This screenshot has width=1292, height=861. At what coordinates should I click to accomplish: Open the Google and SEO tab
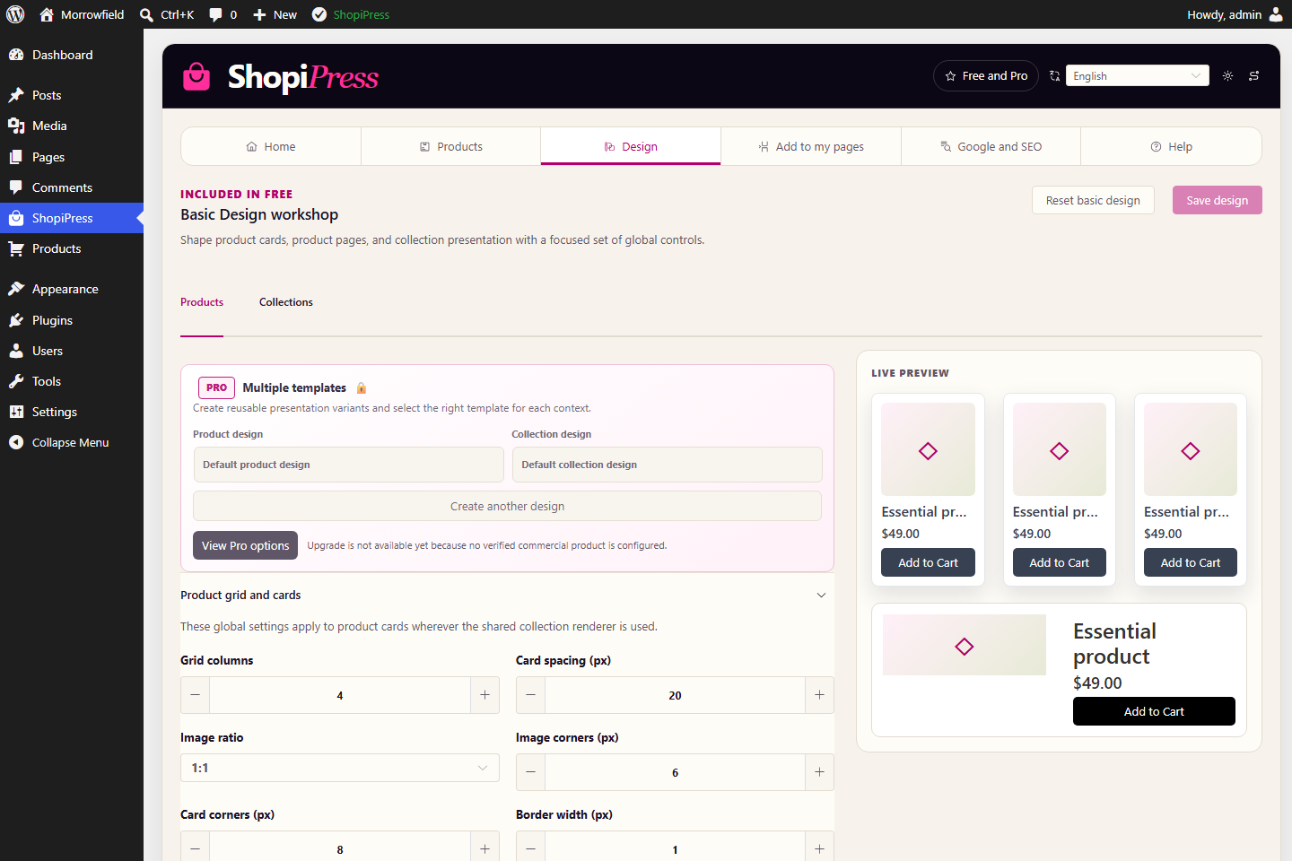(x=991, y=146)
